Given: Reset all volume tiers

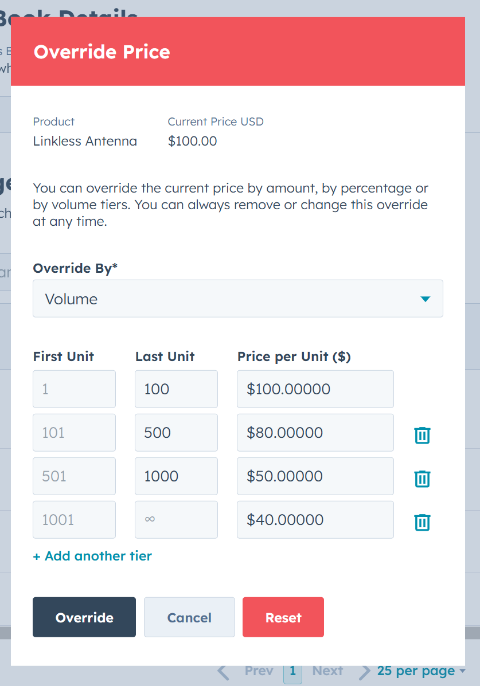Looking at the screenshot, I should (x=283, y=617).
